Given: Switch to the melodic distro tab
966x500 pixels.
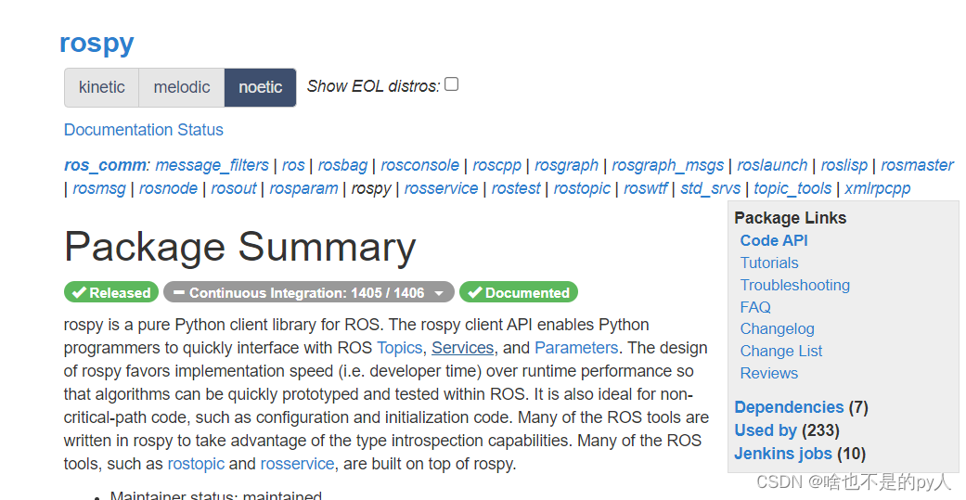Looking at the screenshot, I should [x=182, y=87].
